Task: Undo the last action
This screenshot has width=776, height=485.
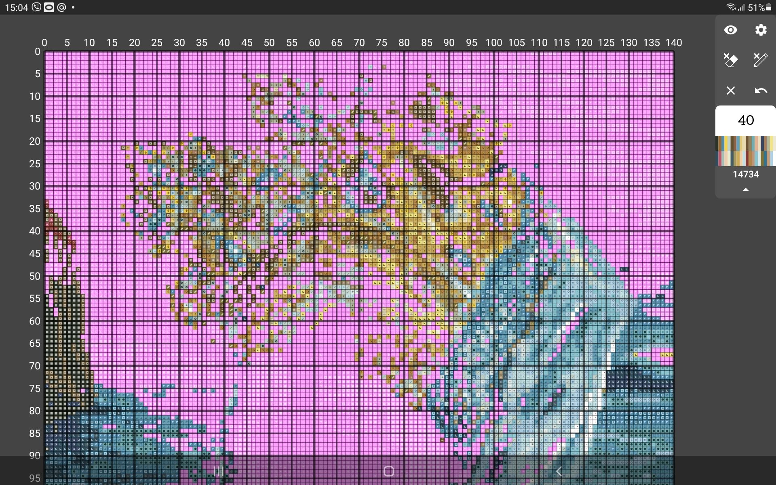Action: tap(761, 91)
